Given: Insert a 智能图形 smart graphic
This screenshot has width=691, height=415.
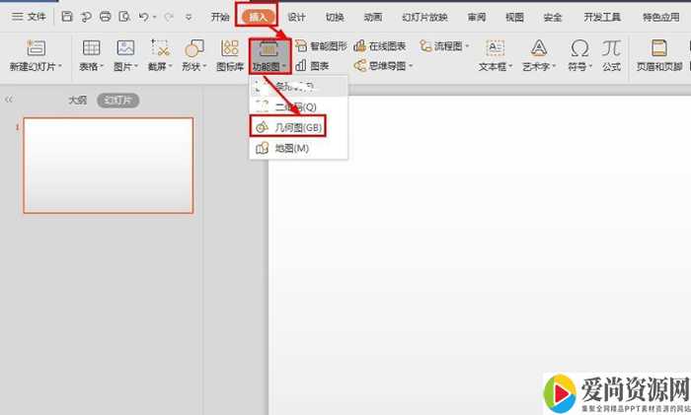Looking at the screenshot, I should coord(321,46).
